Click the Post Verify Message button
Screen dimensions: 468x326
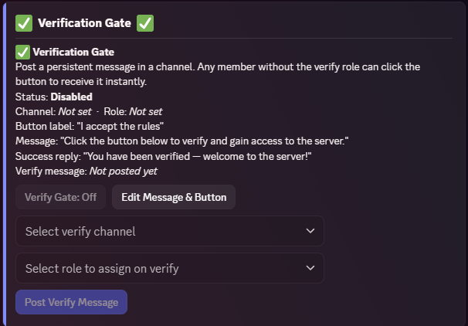(71, 302)
